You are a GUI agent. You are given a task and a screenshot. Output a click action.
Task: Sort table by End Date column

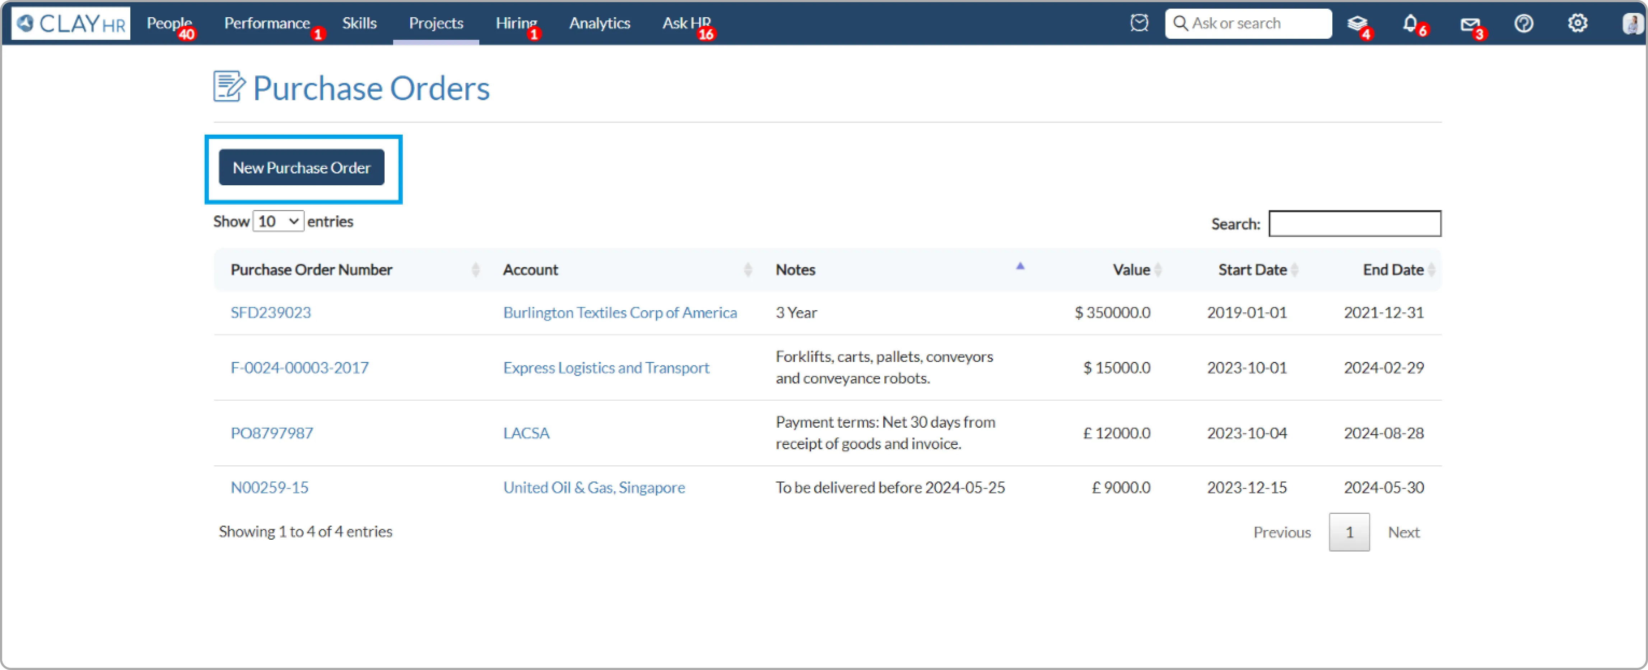(x=1393, y=270)
